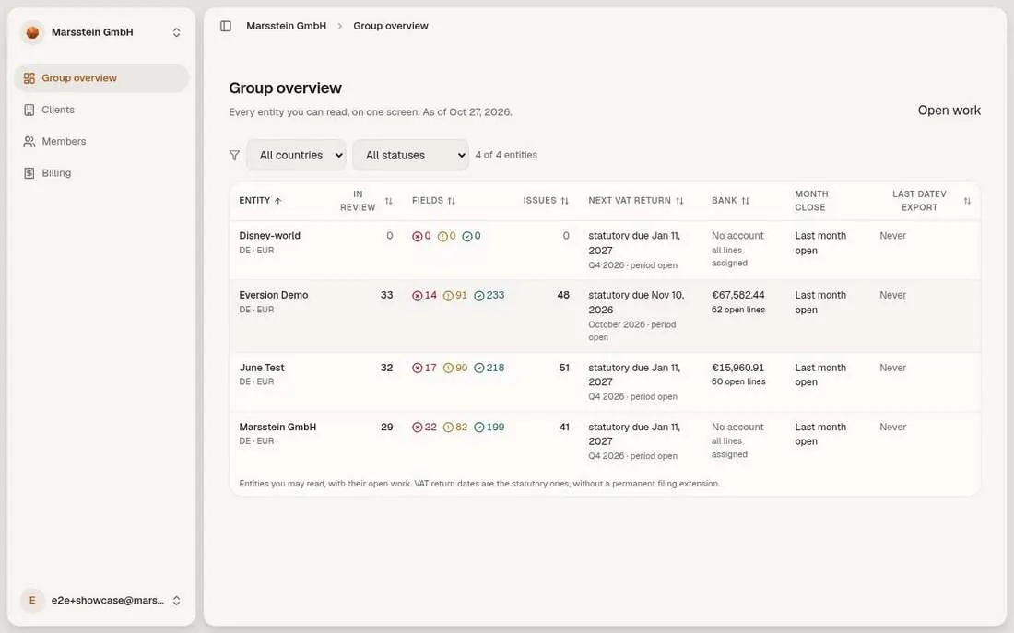Viewport: 1014px width, 633px height.
Task: Click the green check count 218 for June Test
Action: [x=489, y=368]
